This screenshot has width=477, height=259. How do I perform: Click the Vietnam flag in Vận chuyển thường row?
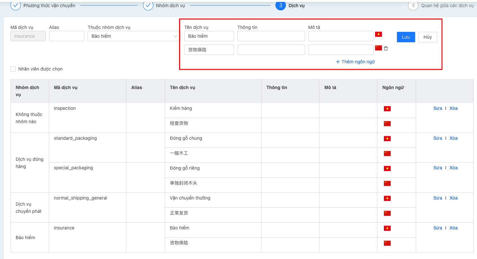387,198
